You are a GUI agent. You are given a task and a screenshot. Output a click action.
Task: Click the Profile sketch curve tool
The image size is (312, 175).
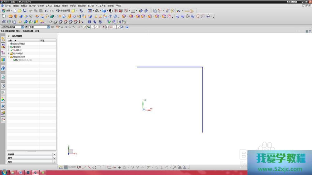[x=79, y=168]
